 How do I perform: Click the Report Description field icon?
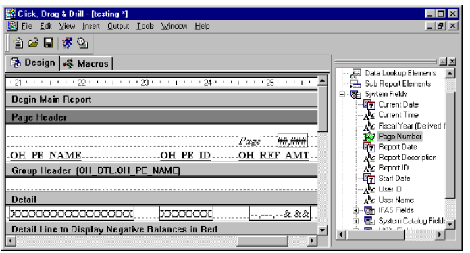369,158
